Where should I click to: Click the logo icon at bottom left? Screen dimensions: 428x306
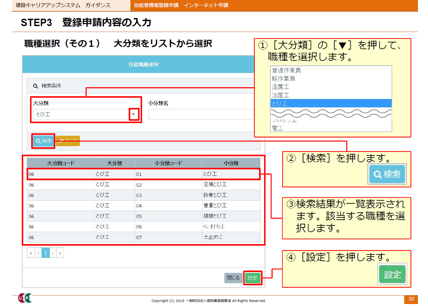coord(25,298)
